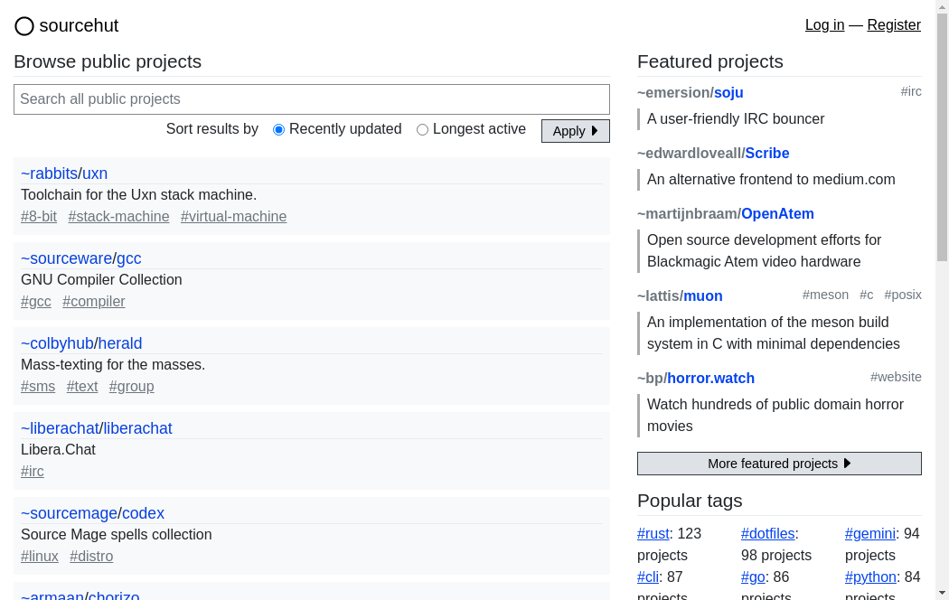
Task: Click the sourcehut circle logo icon
Action: pos(24,26)
